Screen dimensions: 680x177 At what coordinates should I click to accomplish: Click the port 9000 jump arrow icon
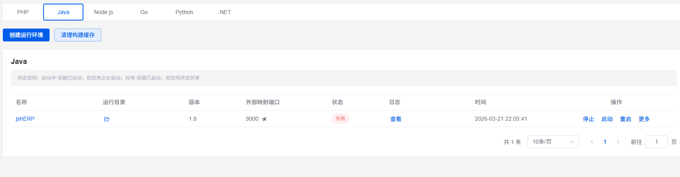(x=264, y=119)
